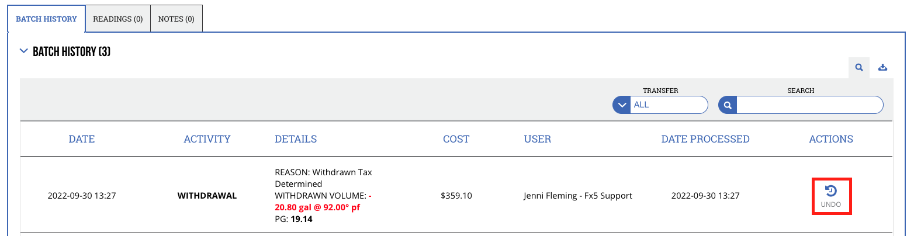
Task: Sort by the User column header
Action: (x=538, y=139)
